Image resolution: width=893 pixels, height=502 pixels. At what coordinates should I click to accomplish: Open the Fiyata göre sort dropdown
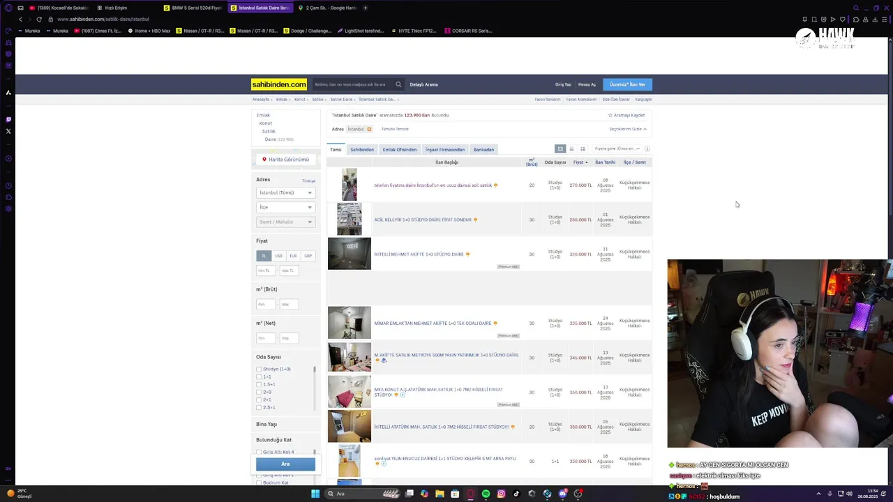(617, 149)
